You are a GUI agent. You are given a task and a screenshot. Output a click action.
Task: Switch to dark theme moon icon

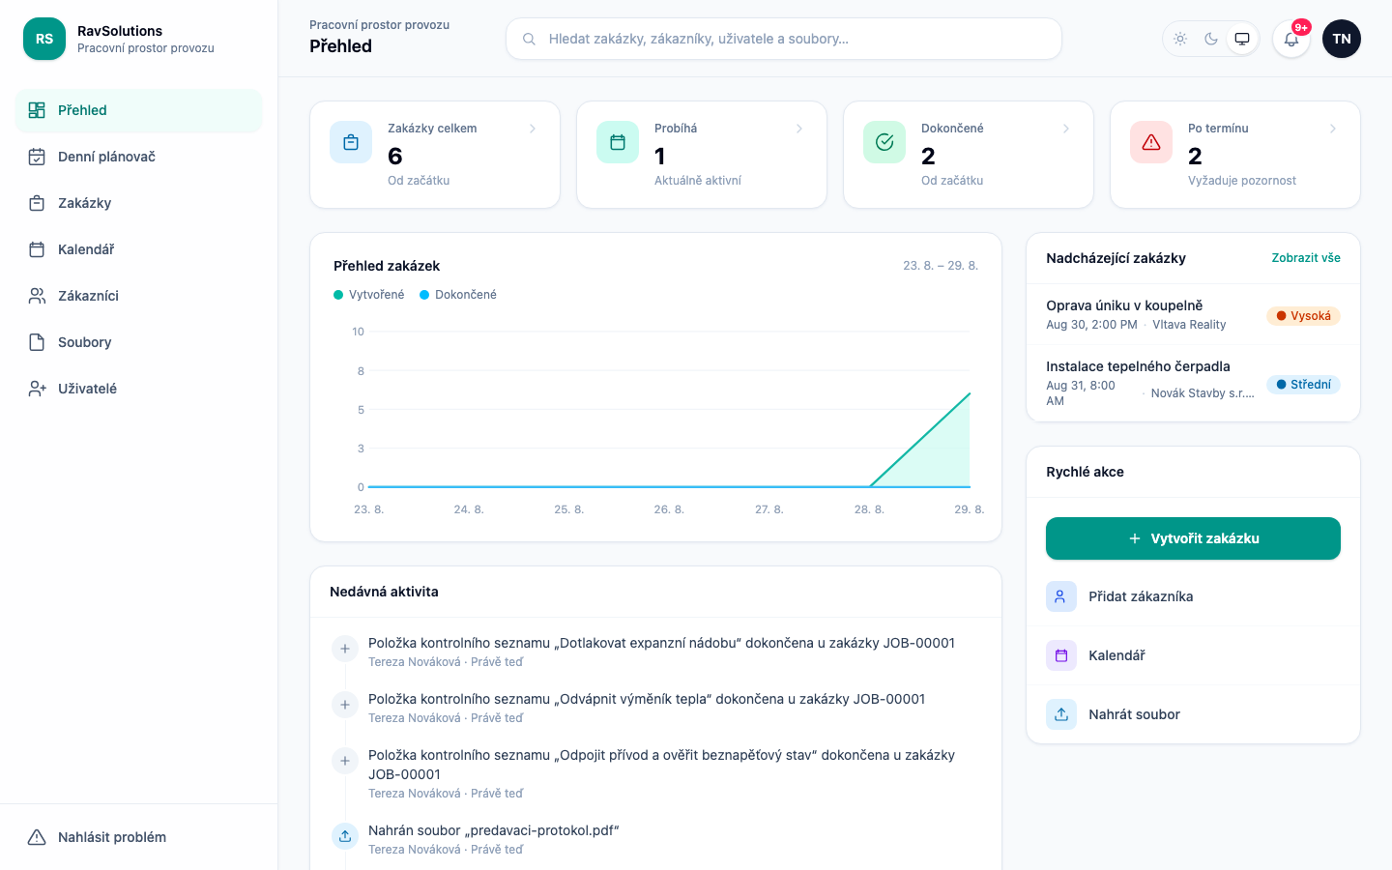(1211, 39)
